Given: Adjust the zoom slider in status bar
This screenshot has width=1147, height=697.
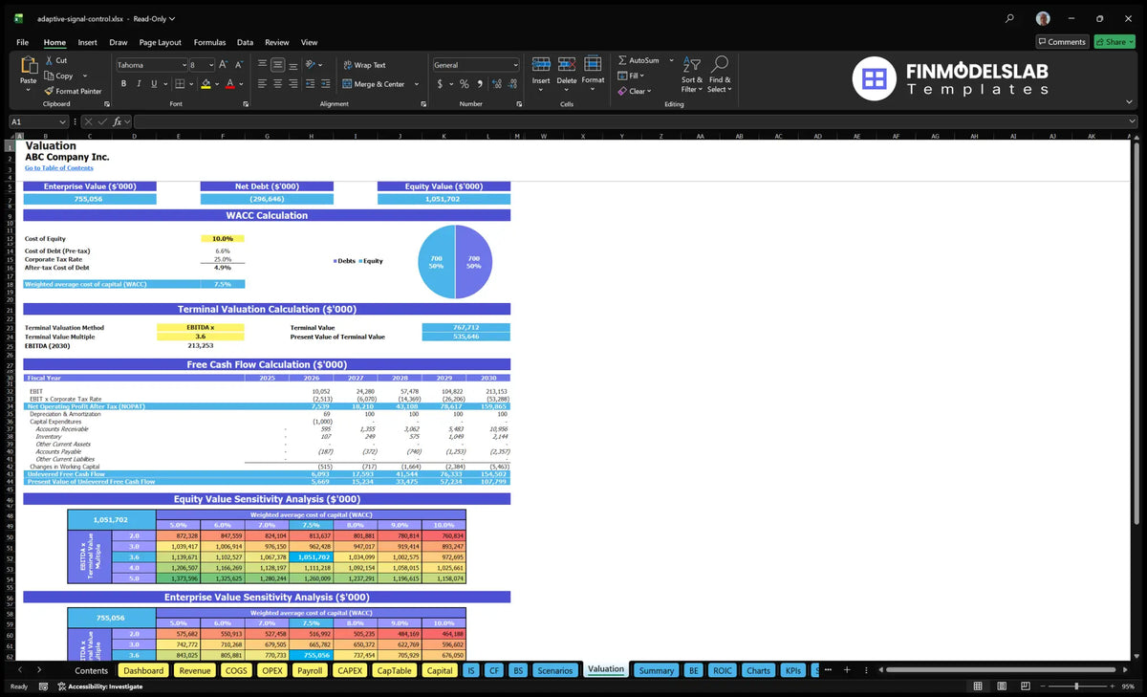Looking at the screenshot, I should point(1076,686).
